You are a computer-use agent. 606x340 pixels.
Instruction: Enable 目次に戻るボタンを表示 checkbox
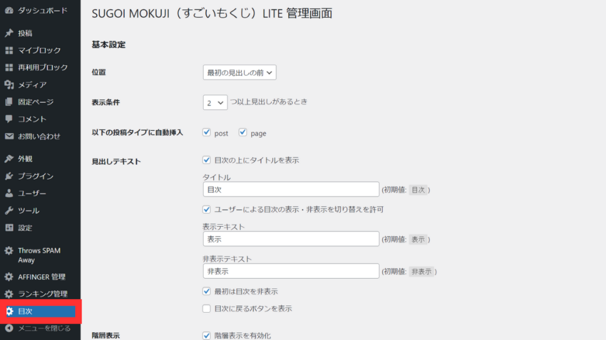[207, 308]
